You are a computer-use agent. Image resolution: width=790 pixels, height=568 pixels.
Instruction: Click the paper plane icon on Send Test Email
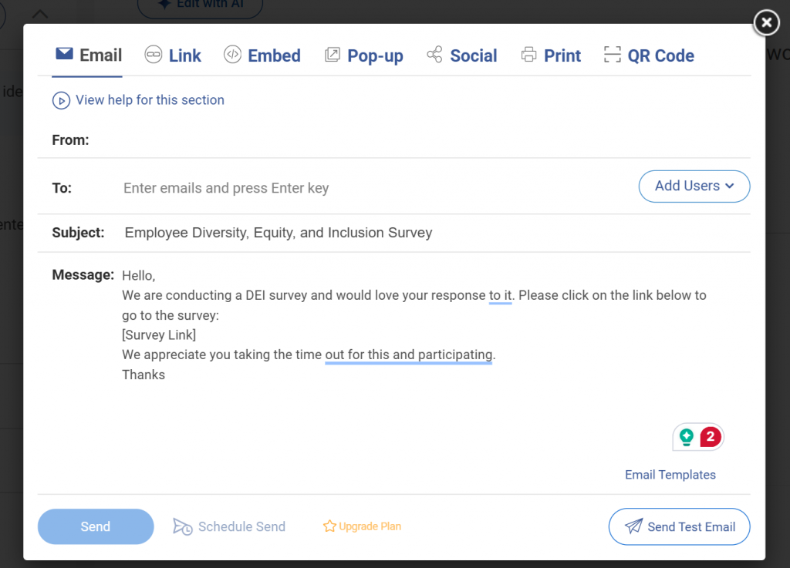633,526
